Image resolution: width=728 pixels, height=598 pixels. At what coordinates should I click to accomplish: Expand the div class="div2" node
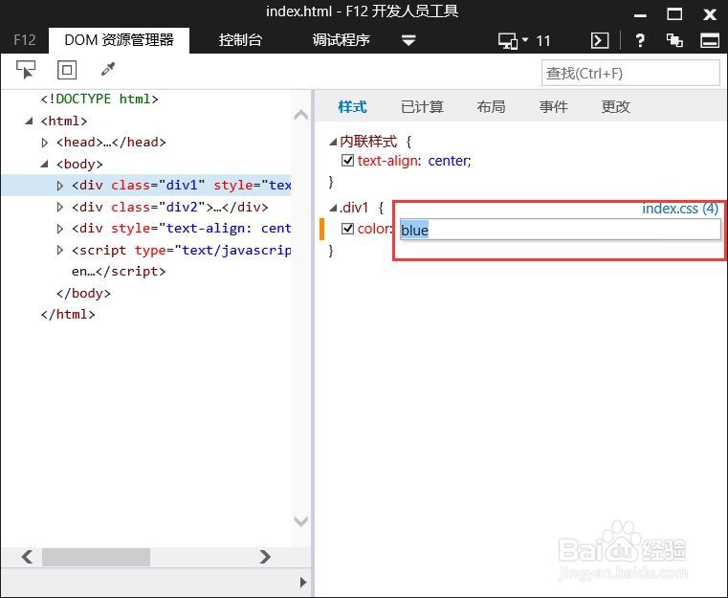point(60,207)
